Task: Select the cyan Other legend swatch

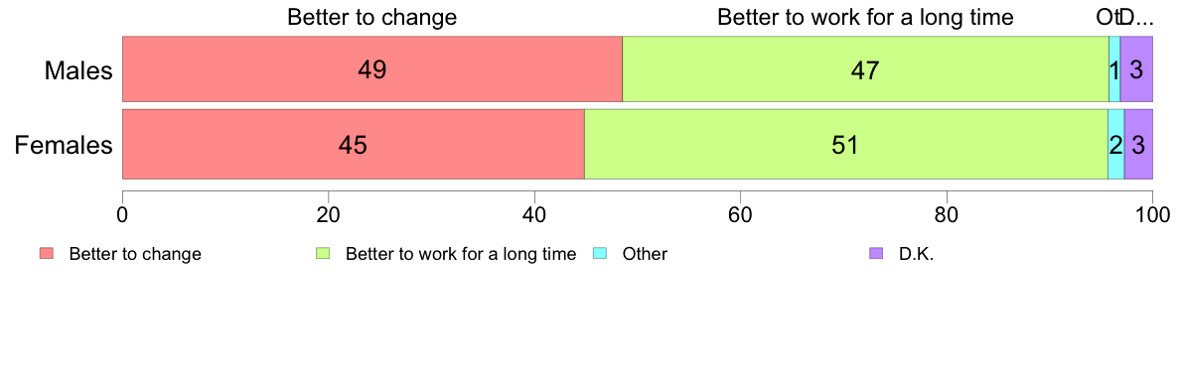Action: (600, 254)
